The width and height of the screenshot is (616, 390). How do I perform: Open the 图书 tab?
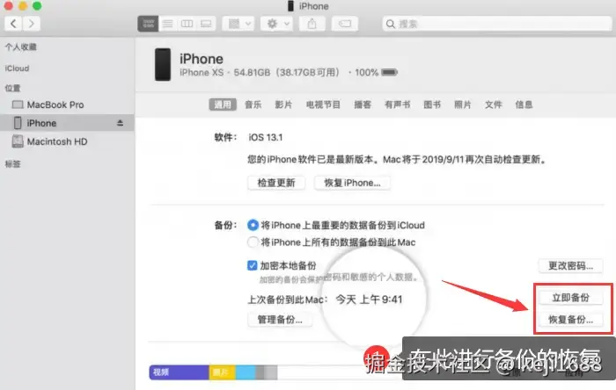(432, 105)
